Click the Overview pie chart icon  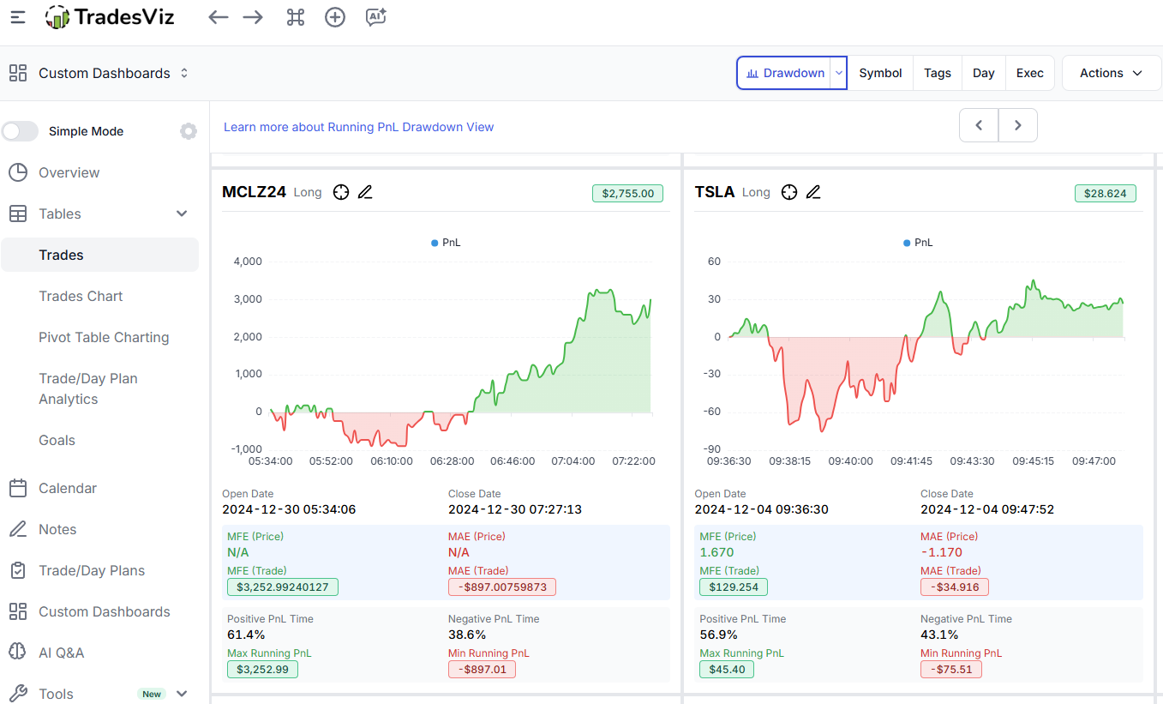click(18, 172)
